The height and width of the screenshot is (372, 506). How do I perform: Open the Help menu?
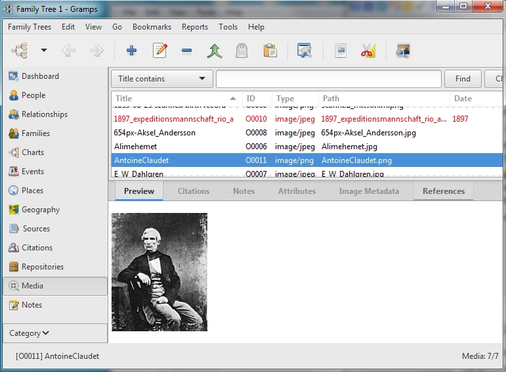256,27
